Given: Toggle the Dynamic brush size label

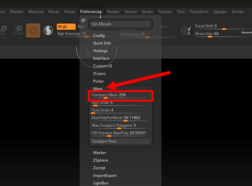Looking at the screenshot, I should click(x=247, y=32).
